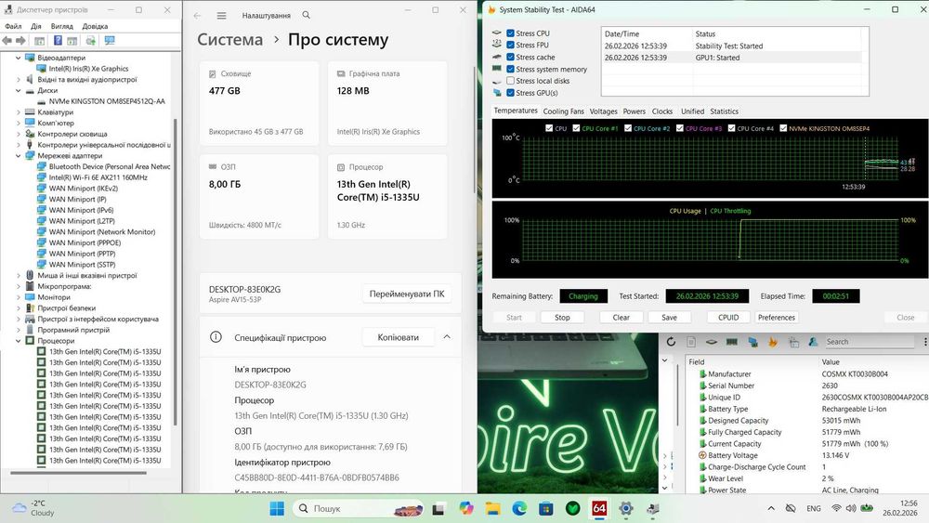
Task: Open the blue help icon in Device Manager
Action: [58, 40]
